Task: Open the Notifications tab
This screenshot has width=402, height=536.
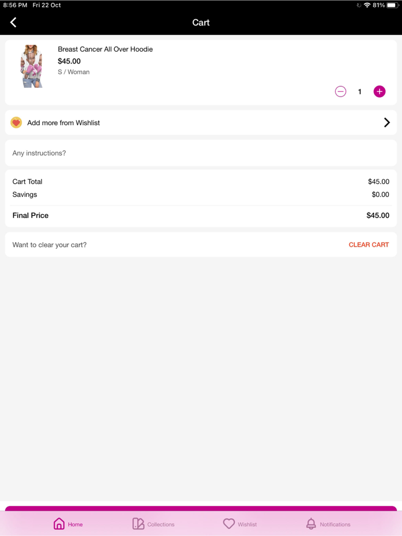Action: click(x=328, y=524)
